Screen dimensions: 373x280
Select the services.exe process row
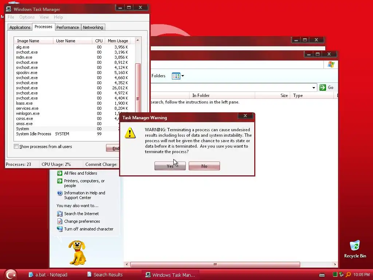tap(74, 108)
